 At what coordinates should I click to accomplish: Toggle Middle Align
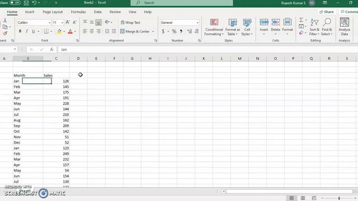click(92, 22)
